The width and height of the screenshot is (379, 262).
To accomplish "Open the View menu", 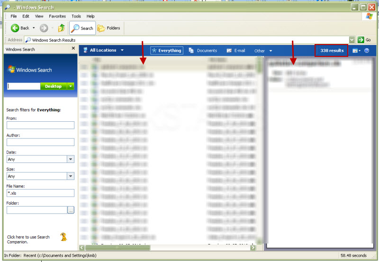I will pos(39,16).
